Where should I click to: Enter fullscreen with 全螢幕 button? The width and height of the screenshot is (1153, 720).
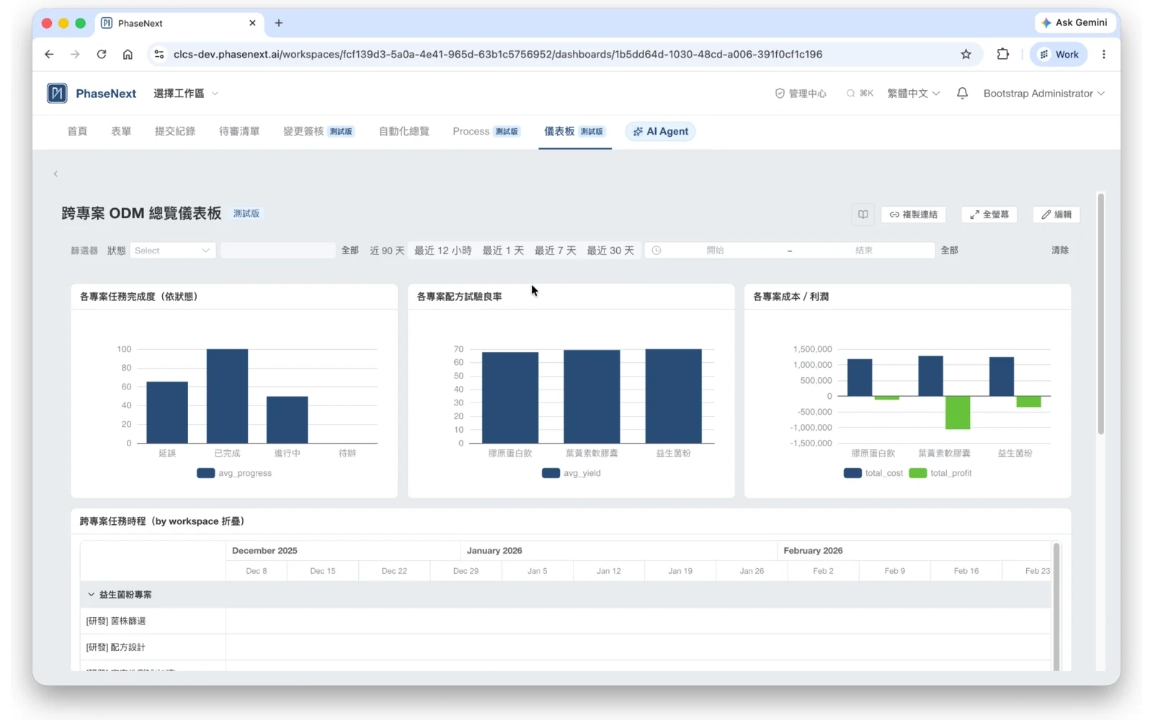[989, 215]
